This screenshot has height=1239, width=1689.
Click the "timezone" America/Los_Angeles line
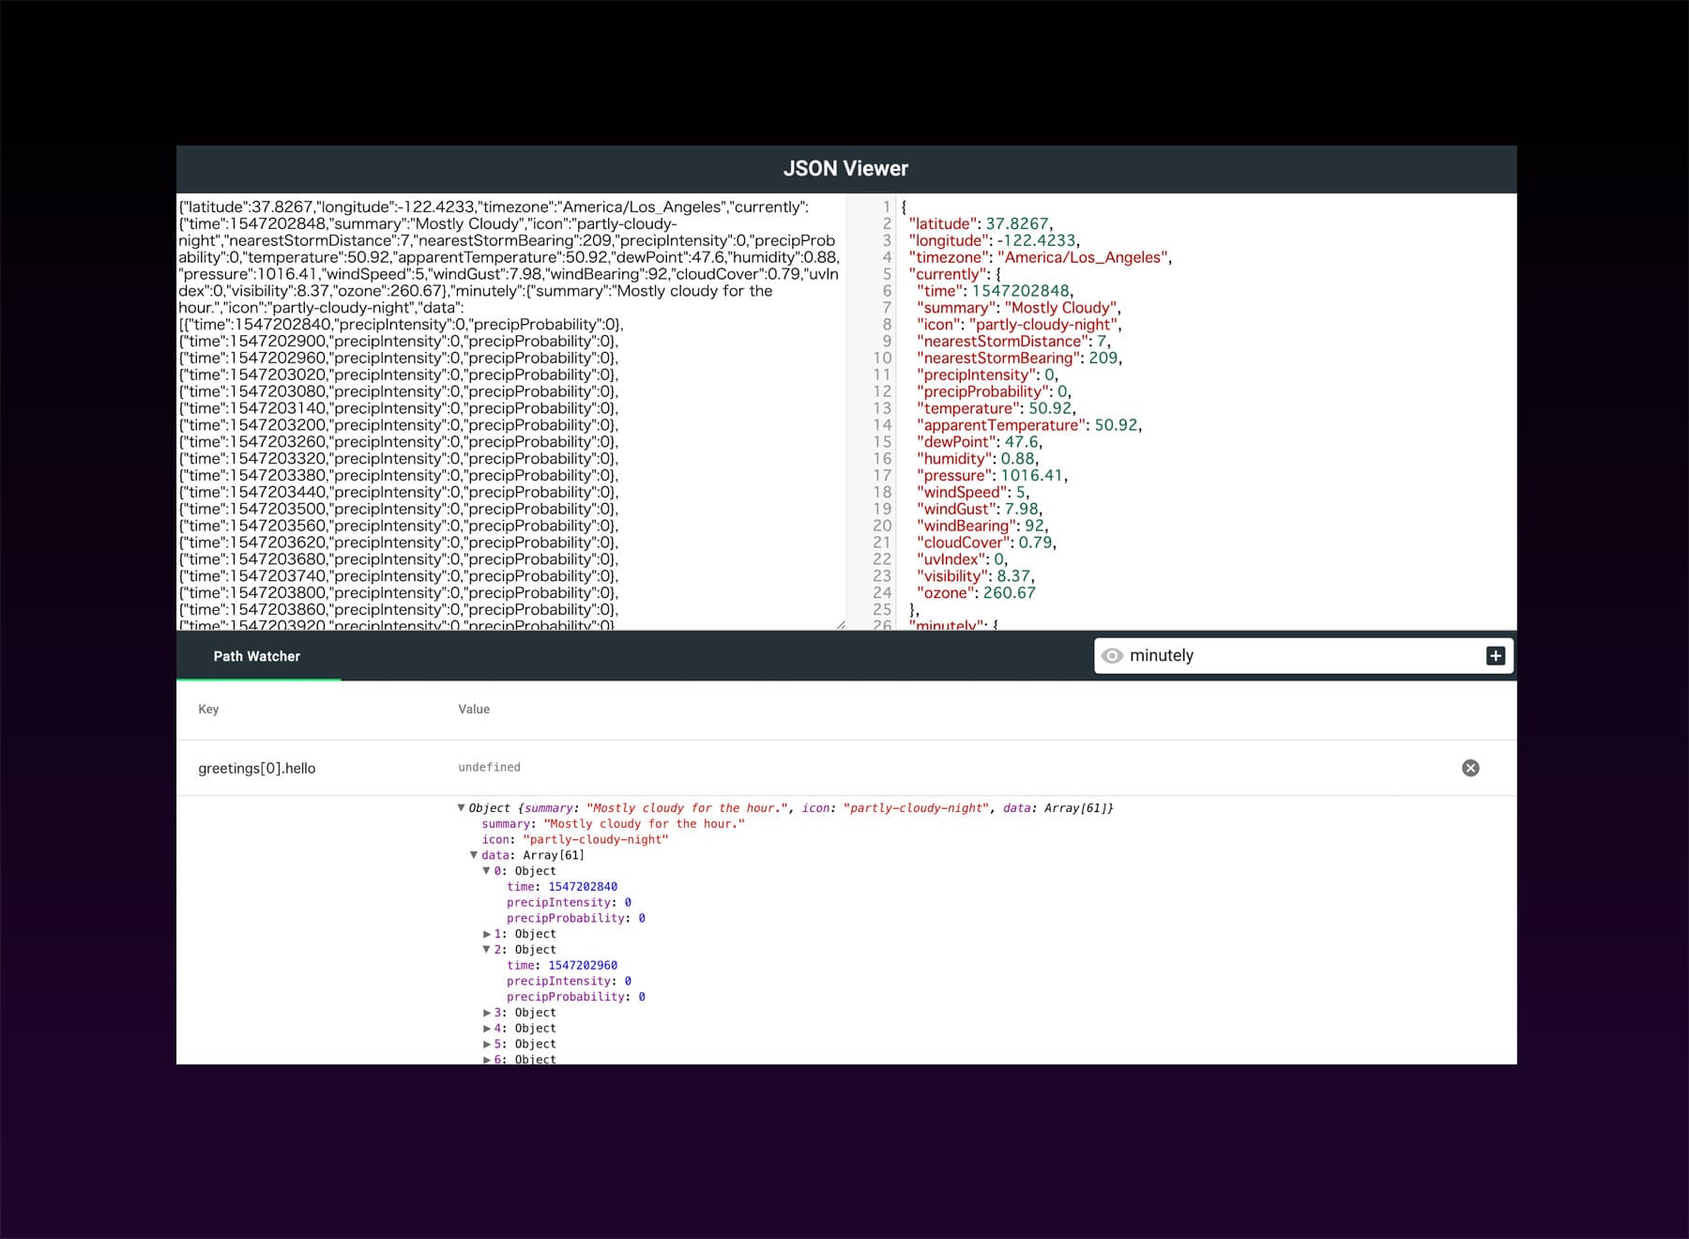(1040, 257)
